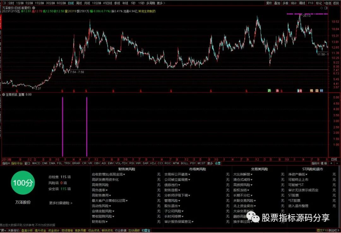Viewport: 341px width, 233px height.
Task: Open the 设置 indicator settings
Action: (218, 163)
